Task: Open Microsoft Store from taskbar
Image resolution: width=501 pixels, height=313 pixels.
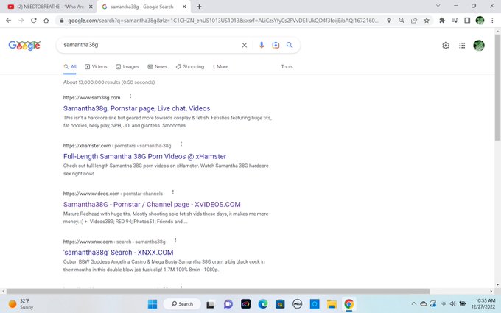Action: (280, 304)
